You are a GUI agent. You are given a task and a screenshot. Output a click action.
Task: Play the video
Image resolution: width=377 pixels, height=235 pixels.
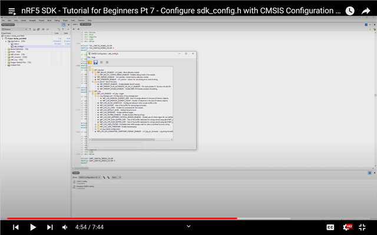pos(33,227)
